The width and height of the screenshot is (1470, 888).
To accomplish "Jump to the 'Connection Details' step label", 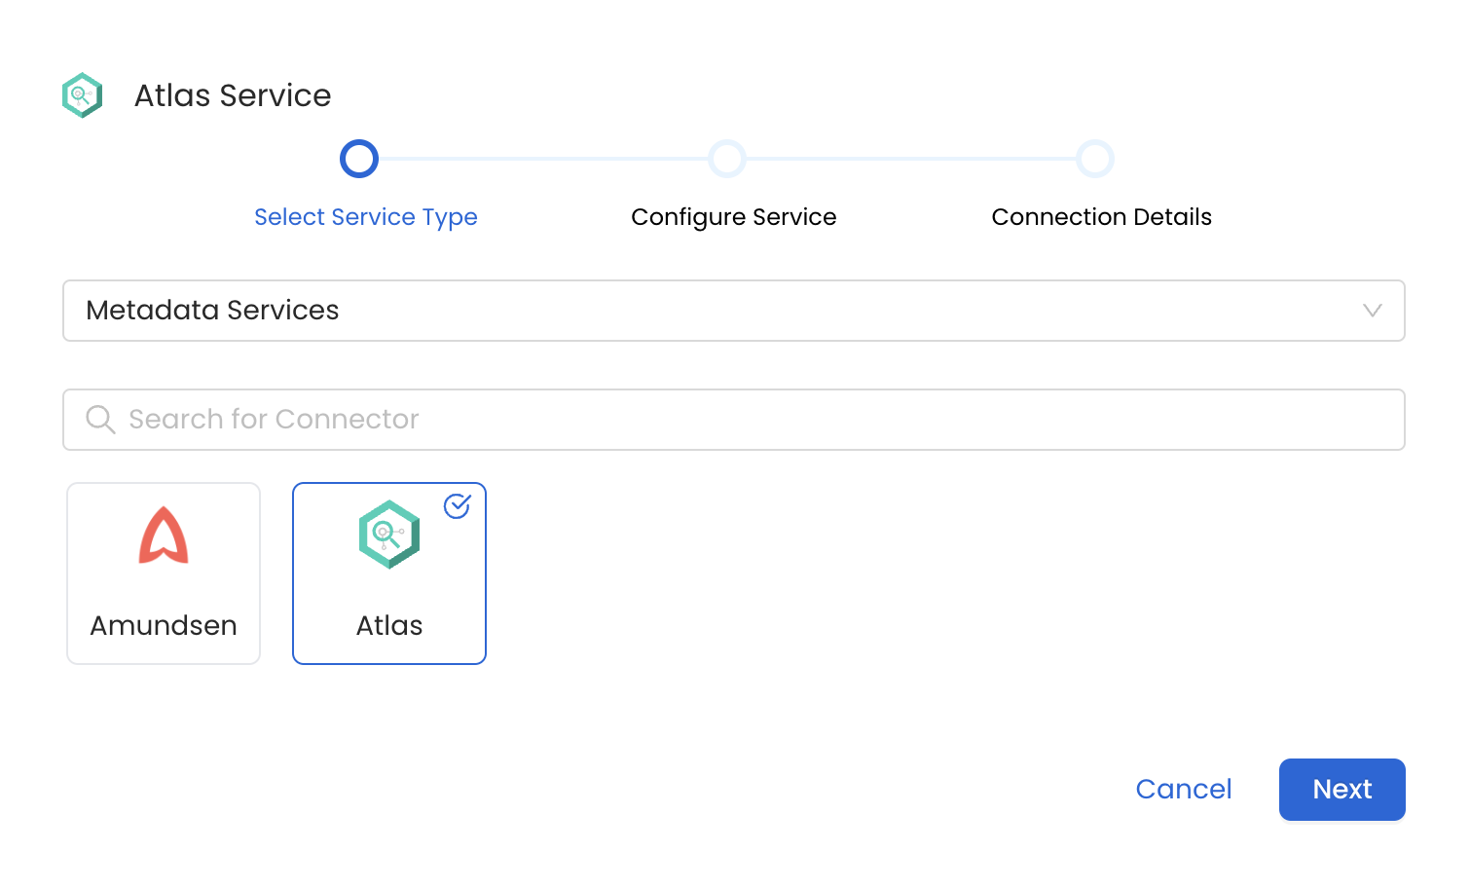I will click(1101, 217).
